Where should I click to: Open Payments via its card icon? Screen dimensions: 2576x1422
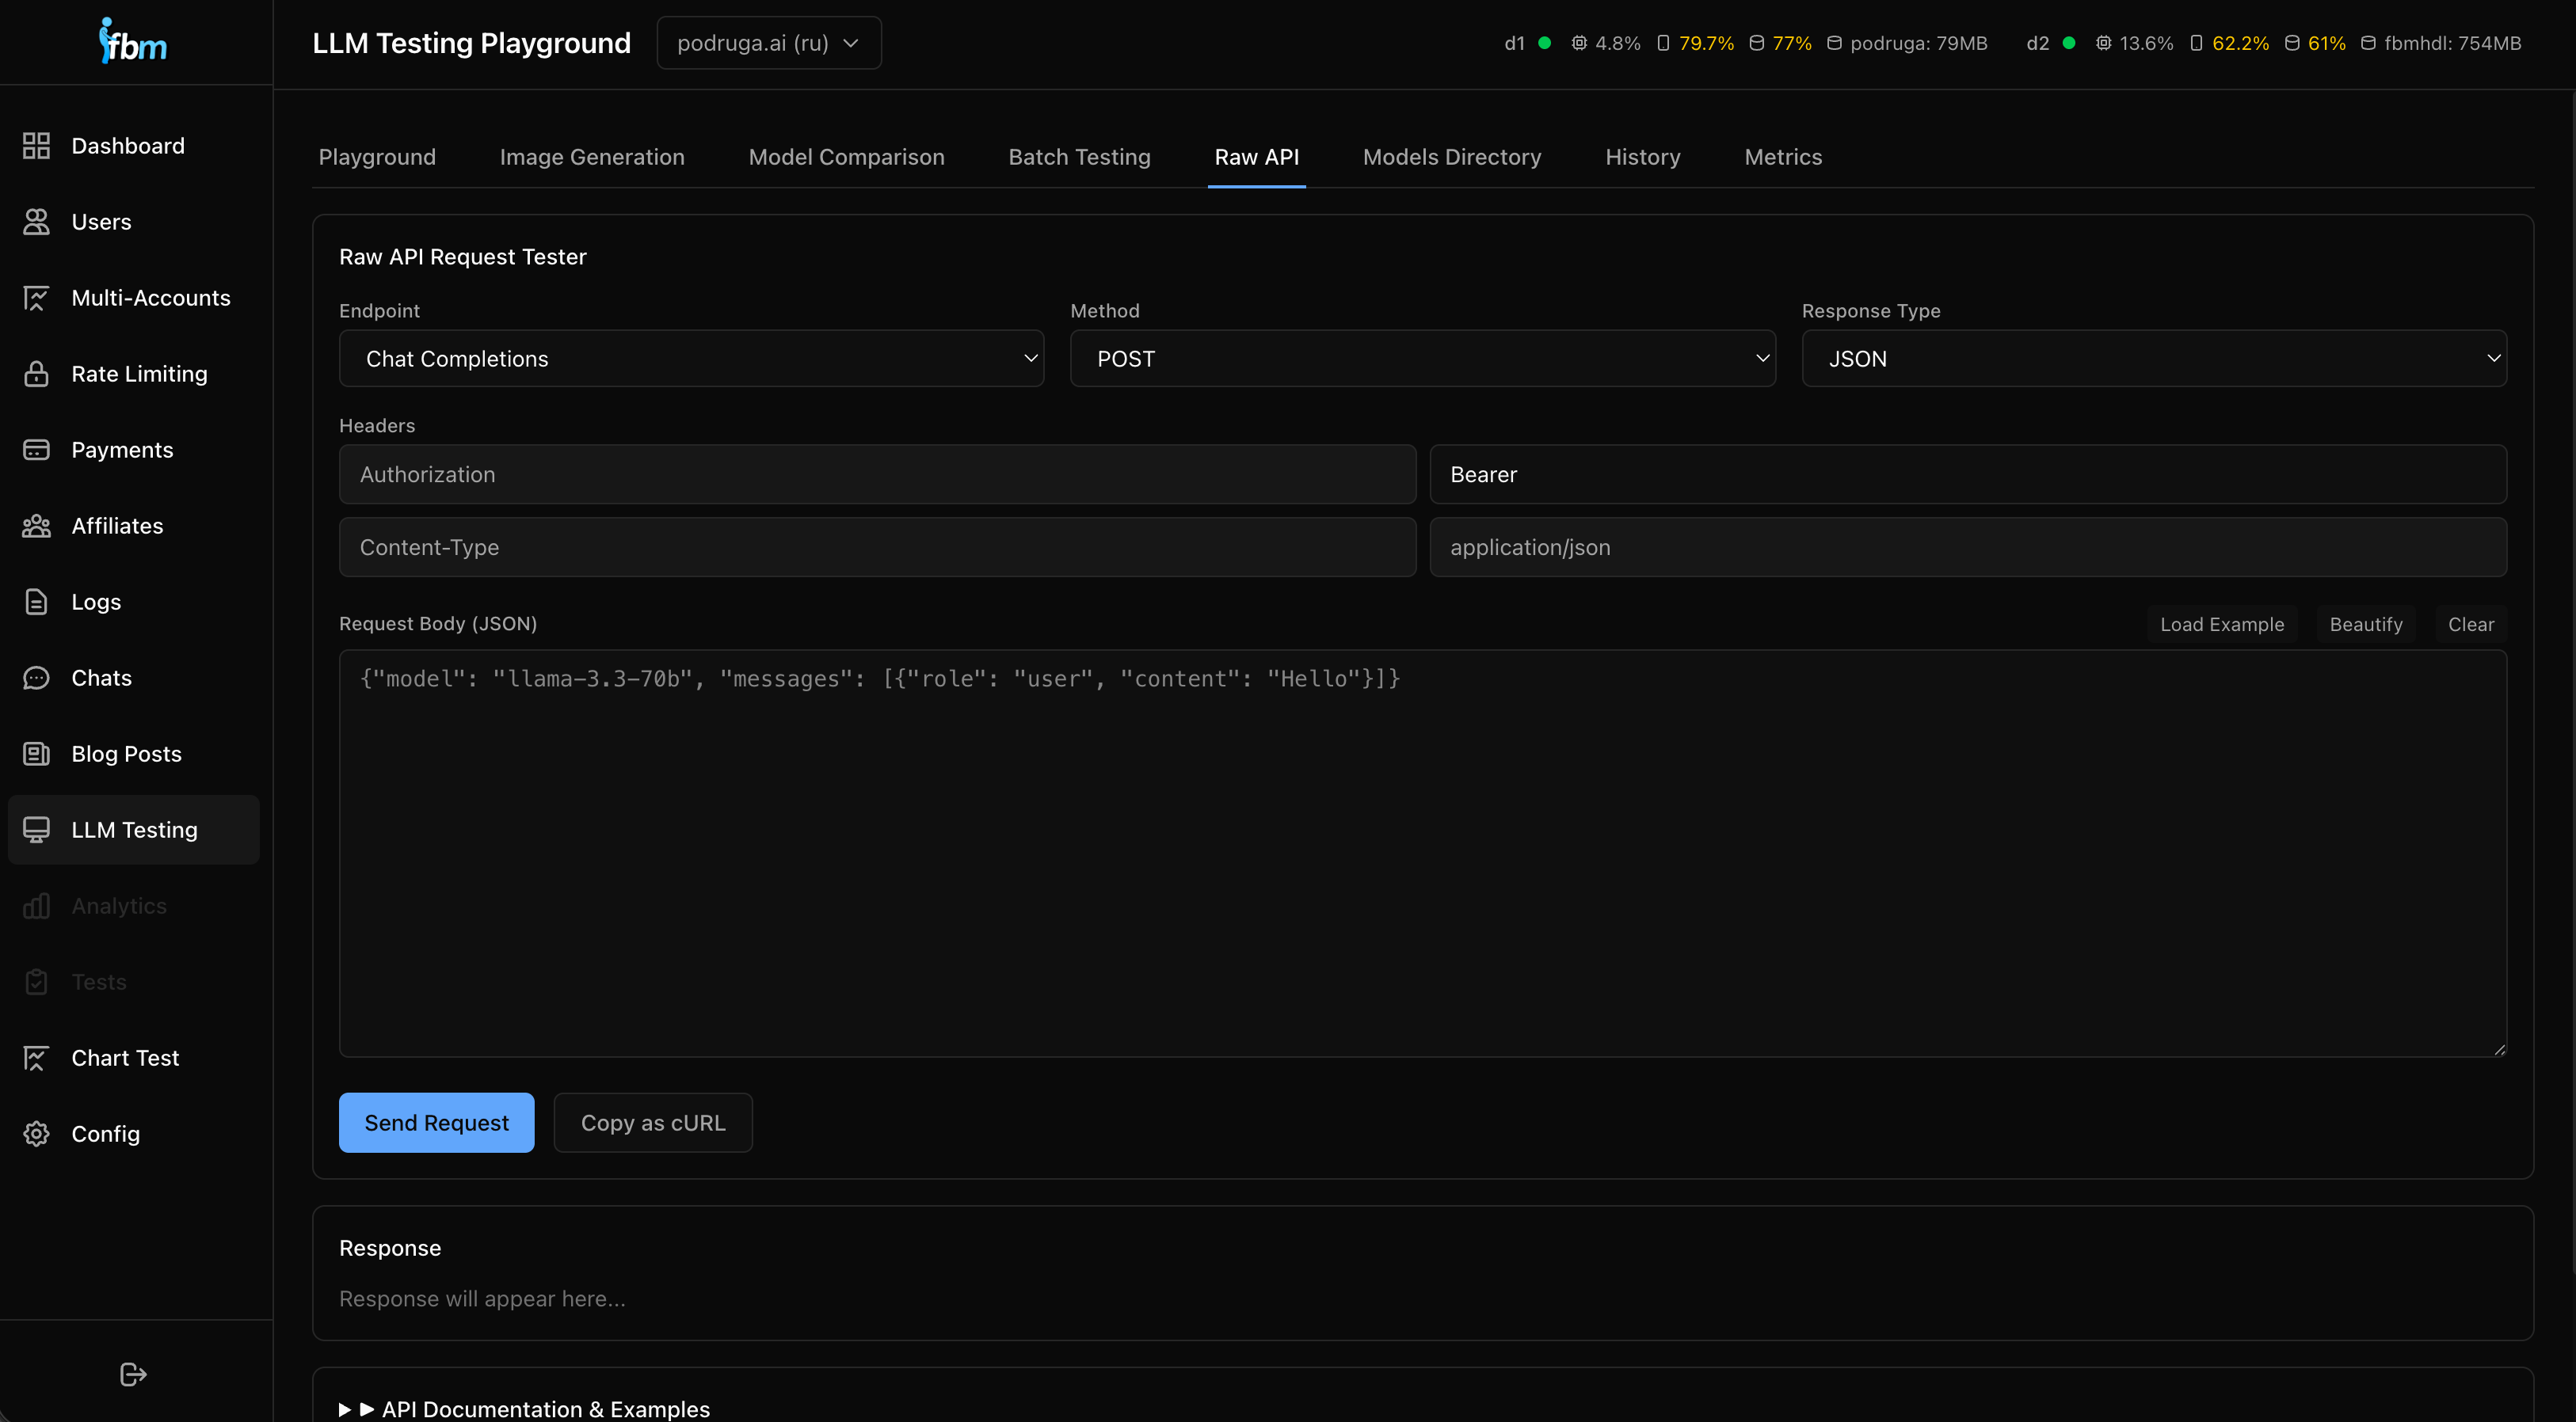(36, 450)
